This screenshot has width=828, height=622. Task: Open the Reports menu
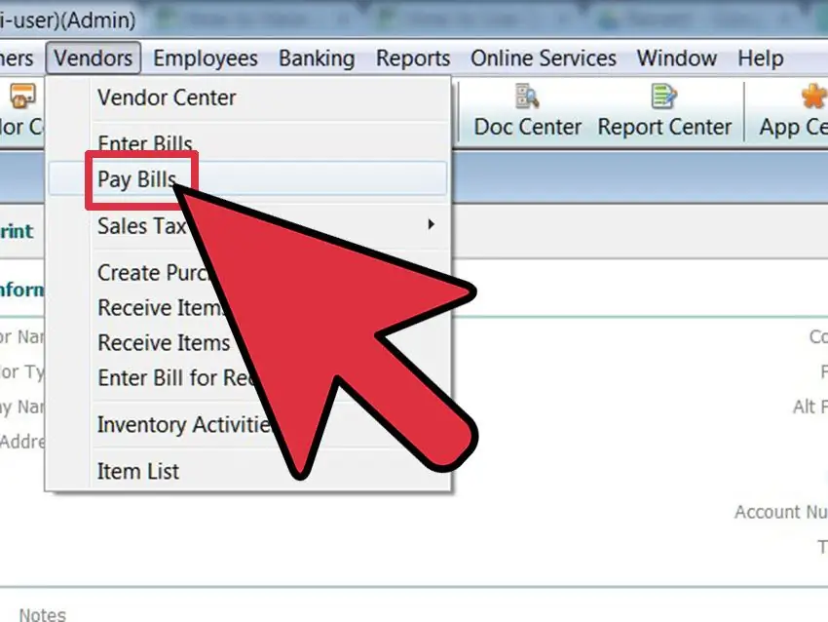(412, 58)
